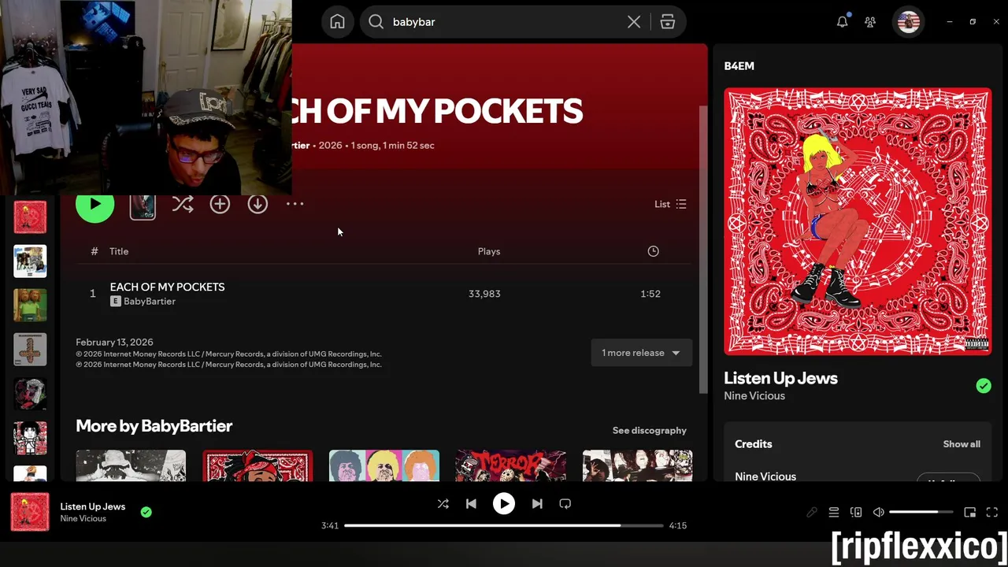Open See discography link
The width and height of the screenshot is (1008, 567).
point(650,431)
